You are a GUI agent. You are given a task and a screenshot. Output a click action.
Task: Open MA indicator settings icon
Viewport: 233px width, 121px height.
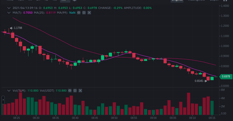pyautogui.click(x=84, y=13)
